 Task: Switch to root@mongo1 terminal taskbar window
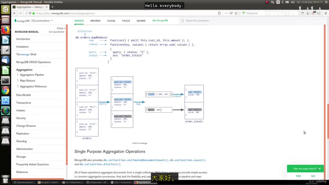click(x=97, y=182)
